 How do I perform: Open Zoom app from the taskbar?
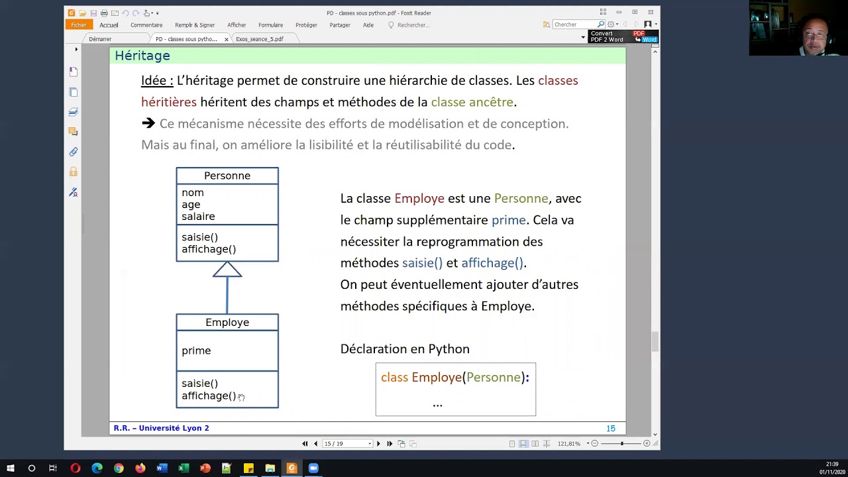click(313, 468)
